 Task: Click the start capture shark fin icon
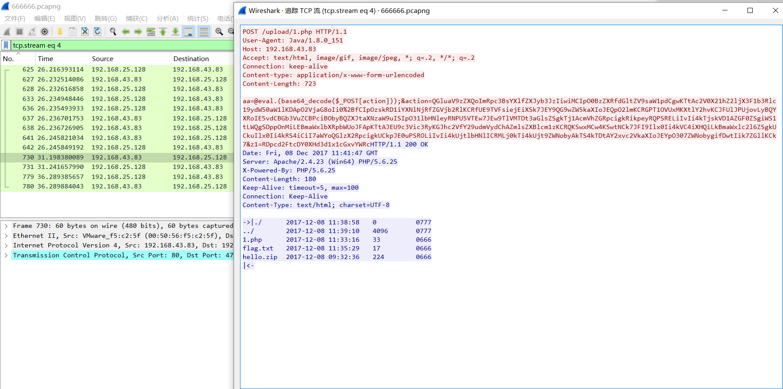7,32
